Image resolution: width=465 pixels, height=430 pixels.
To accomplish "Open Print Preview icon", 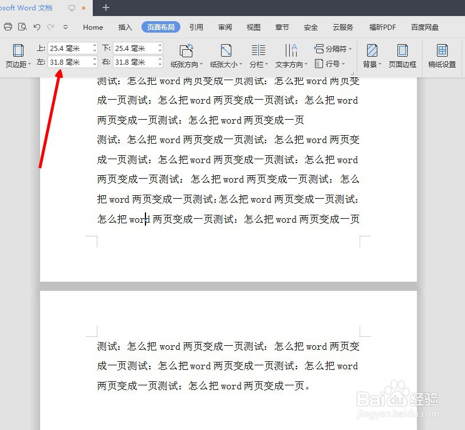I will pos(22,27).
